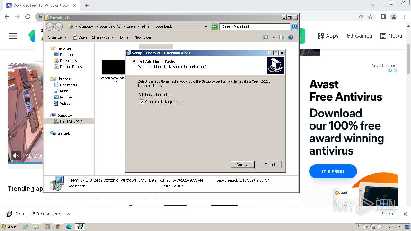
Task: Open view options dropdown arrow
Action: pyautogui.click(x=273, y=37)
